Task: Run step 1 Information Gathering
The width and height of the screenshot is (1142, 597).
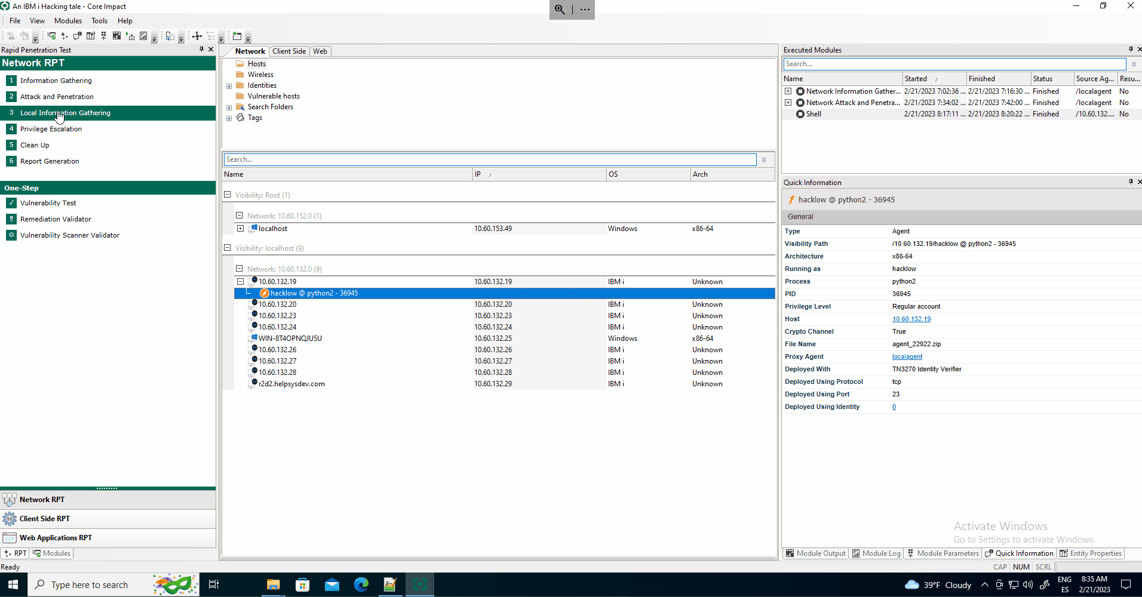Action: 108,81
